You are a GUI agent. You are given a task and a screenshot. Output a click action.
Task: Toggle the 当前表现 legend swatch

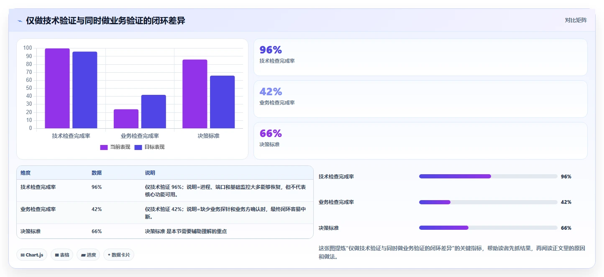click(104, 147)
